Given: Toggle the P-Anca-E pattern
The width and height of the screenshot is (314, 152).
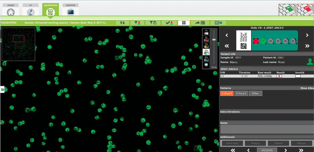Looking at the screenshot, I should [x=241, y=94].
